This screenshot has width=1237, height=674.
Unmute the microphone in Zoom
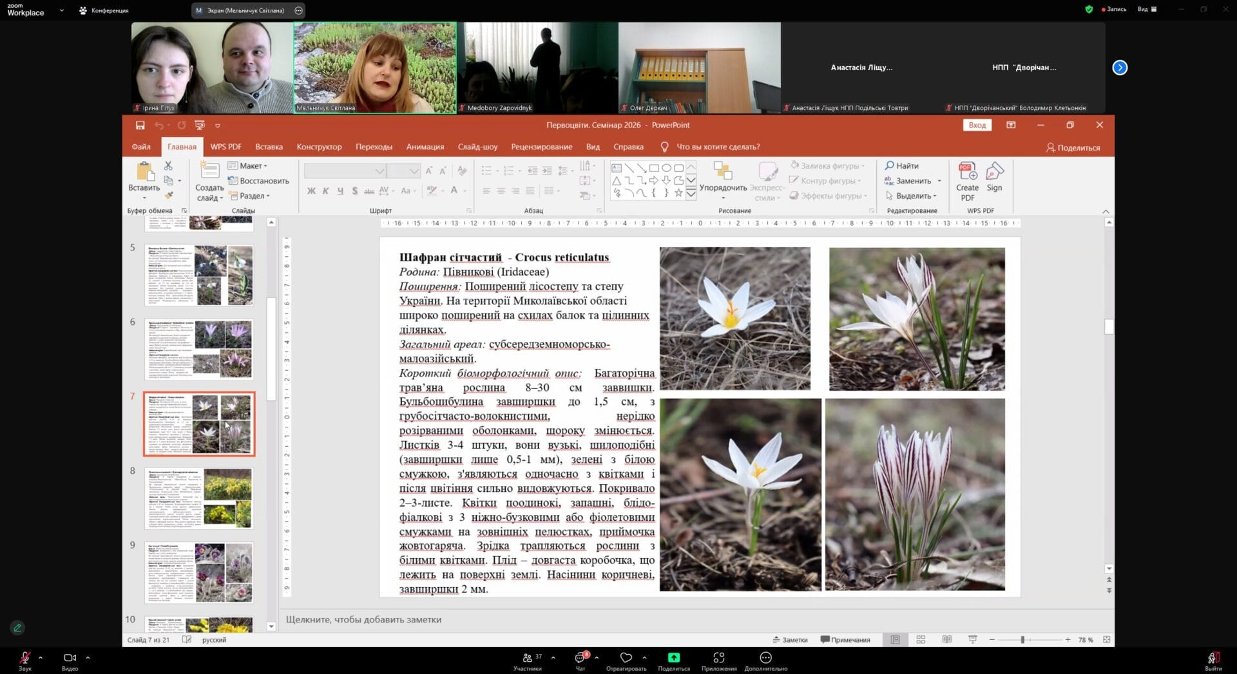pyautogui.click(x=25, y=658)
